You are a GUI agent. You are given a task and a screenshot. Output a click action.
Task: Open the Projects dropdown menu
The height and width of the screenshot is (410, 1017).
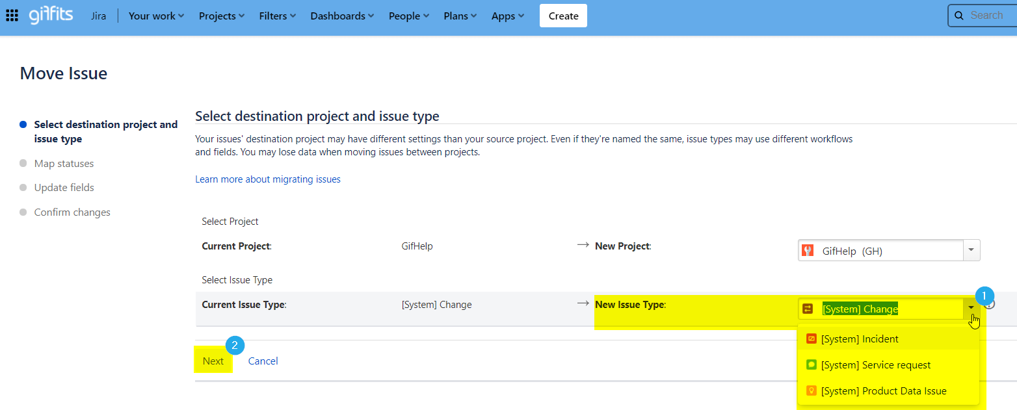click(x=222, y=16)
